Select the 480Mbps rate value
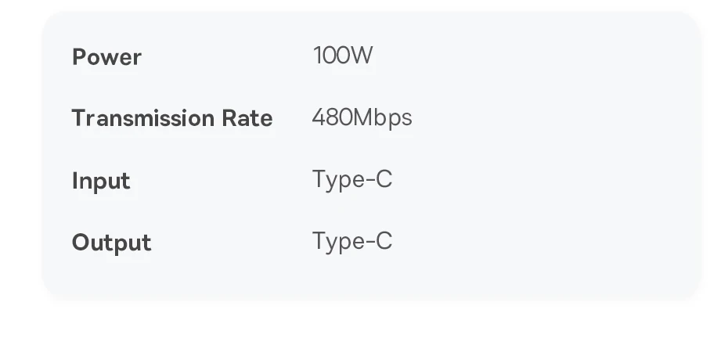The image size is (728, 342). pyautogui.click(x=362, y=118)
